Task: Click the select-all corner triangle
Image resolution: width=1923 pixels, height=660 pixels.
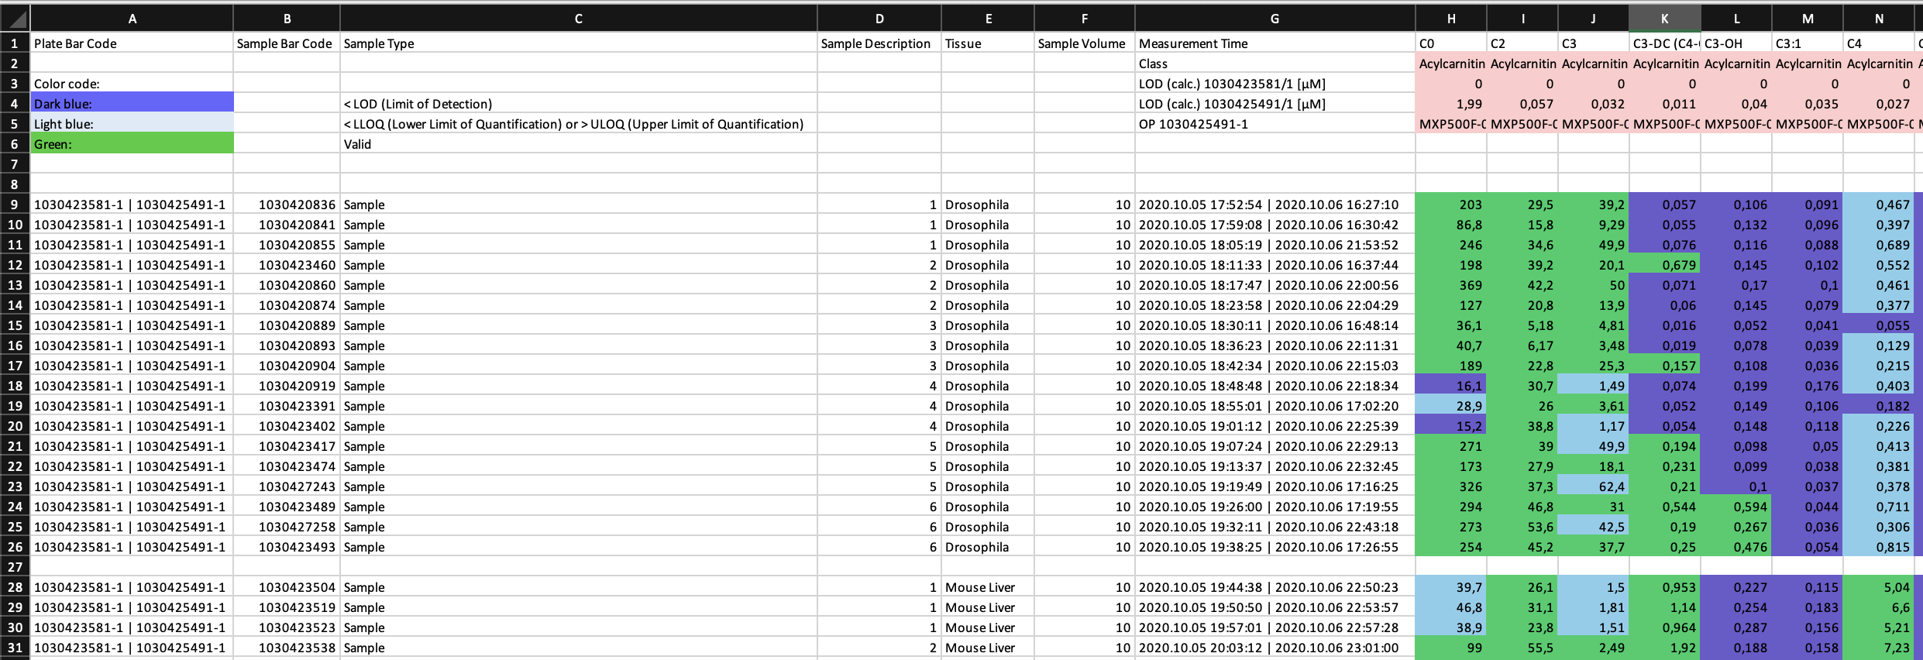Action: 15,19
